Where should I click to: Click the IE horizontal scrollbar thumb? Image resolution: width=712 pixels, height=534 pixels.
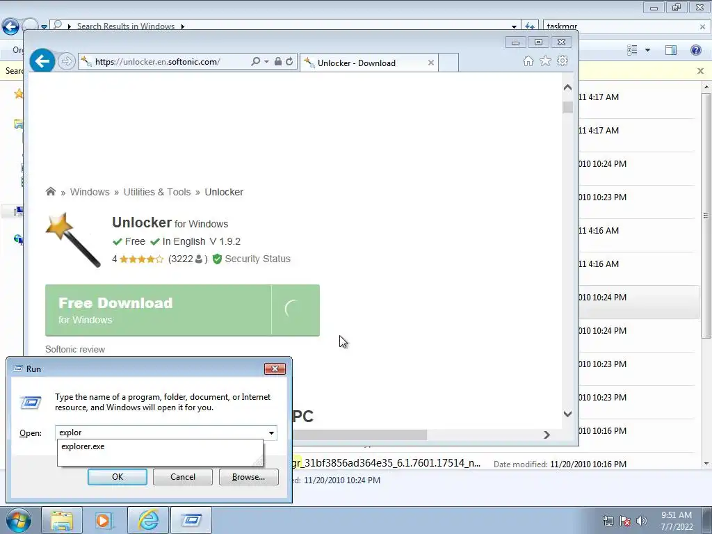click(x=359, y=435)
